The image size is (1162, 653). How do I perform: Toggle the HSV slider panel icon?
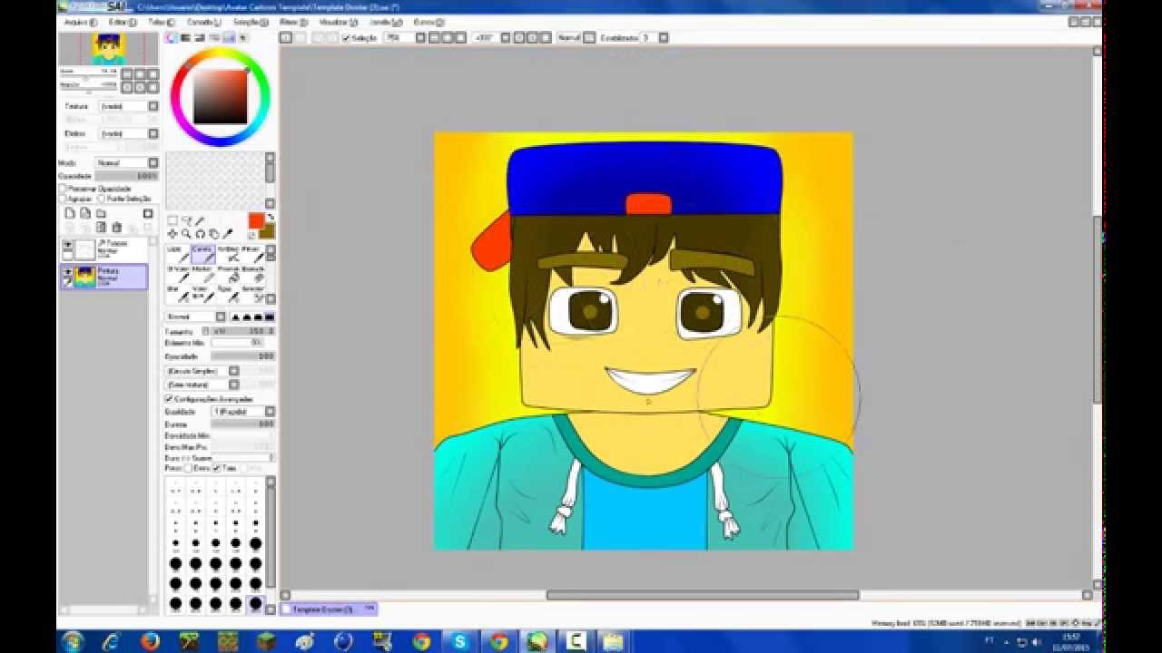pos(200,38)
